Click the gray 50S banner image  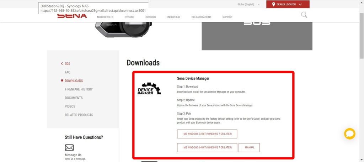(257, 36)
